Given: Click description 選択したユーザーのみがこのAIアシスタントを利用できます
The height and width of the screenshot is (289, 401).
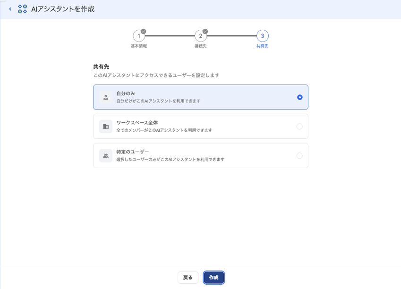Looking at the screenshot, I should [x=171, y=159].
